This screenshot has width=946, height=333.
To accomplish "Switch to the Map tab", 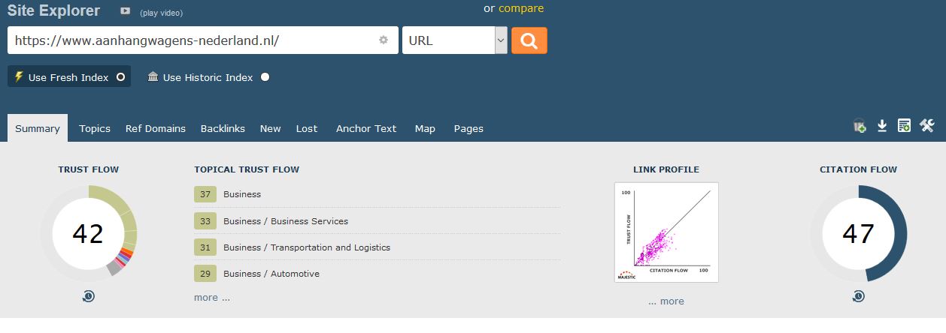I will click(425, 128).
